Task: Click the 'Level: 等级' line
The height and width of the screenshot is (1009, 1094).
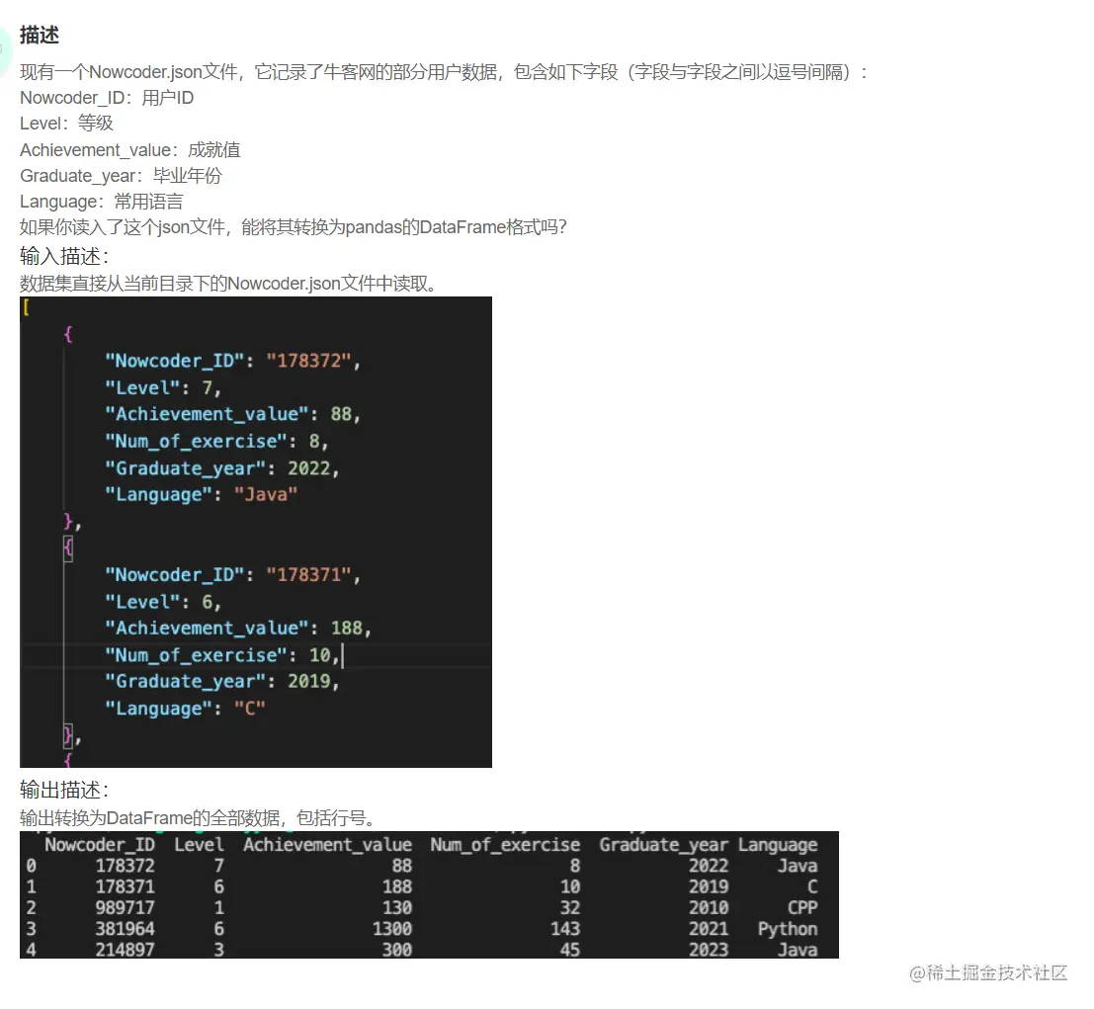Action: coord(66,124)
